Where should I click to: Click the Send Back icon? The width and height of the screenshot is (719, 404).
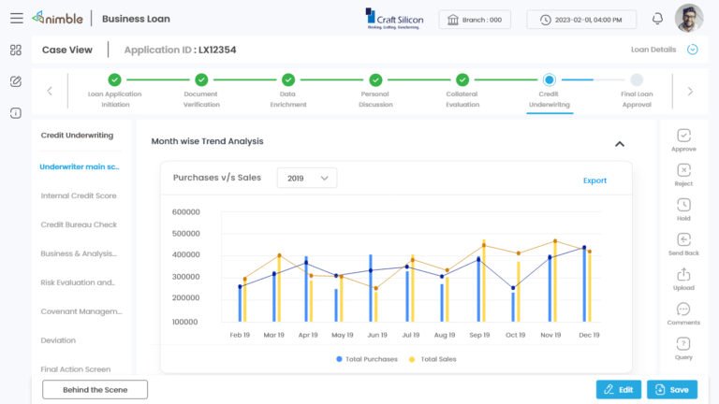point(683,239)
